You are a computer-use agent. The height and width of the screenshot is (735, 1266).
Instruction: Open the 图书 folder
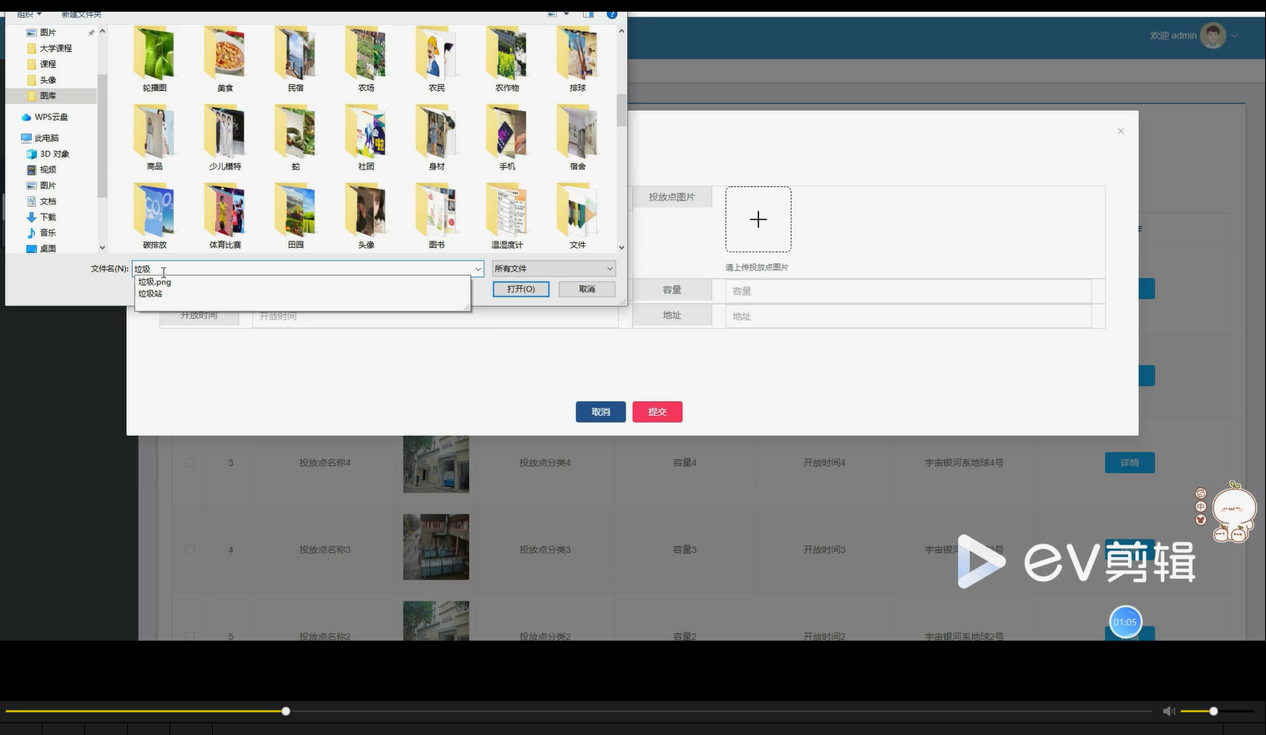click(437, 215)
